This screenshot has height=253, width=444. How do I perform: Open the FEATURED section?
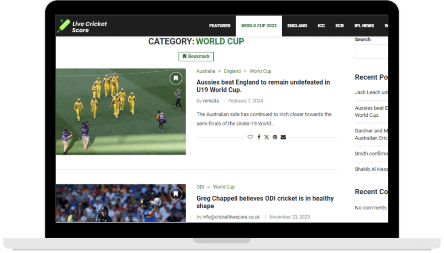click(x=220, y=26)
